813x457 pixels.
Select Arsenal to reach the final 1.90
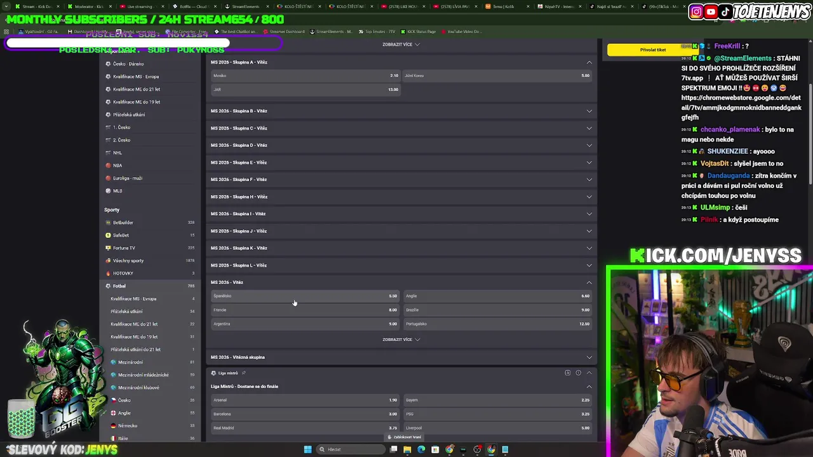pos(305,400)
